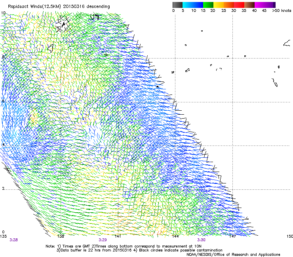The height and width of the screenshot is (257, 293).
Task: Click the latitude label '6' on the left axis
Action: 3,101
